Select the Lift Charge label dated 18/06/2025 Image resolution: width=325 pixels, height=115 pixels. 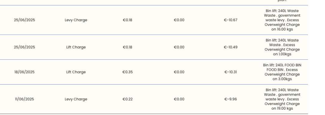click(76, 72)
